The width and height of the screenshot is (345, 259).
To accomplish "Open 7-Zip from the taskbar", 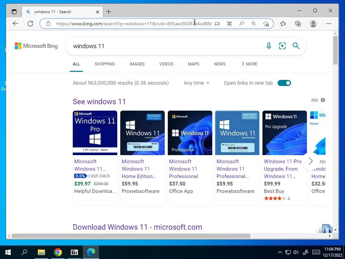I will pos(74,252).
